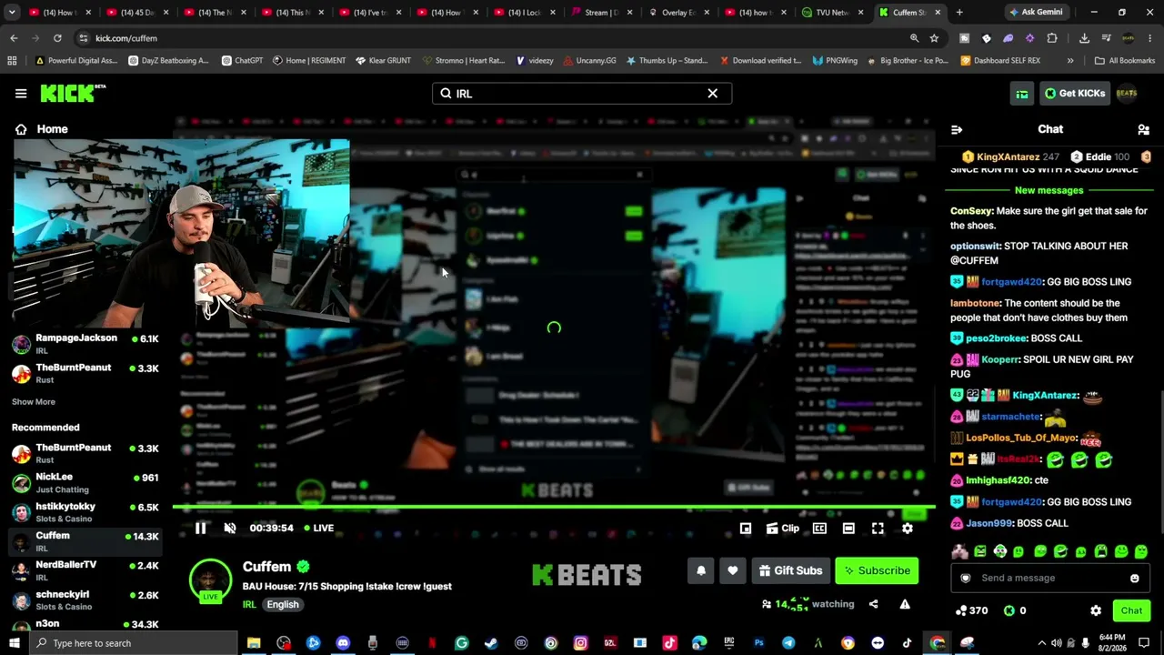Viewport: 1164px width, 655px height.
Task: Open schneckyirl channel in sidebar
Action: pyautogui.click(x=86, y=600)
